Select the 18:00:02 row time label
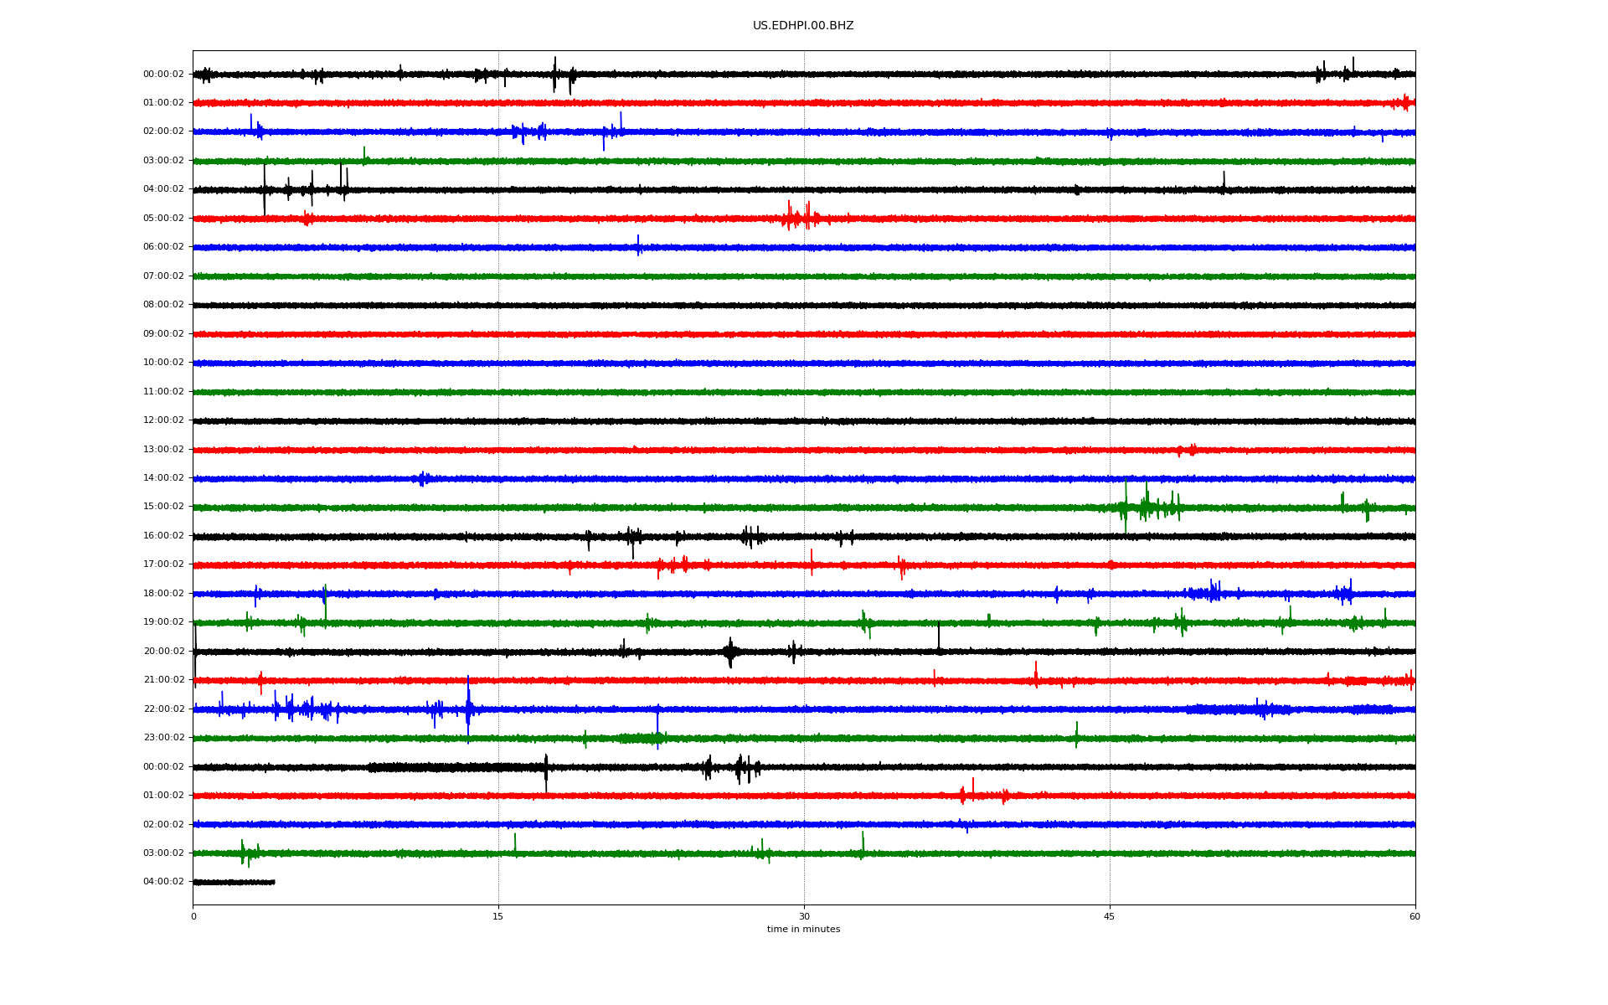The height and width of the screenshot is (1005, 1608). click(163, 594)
